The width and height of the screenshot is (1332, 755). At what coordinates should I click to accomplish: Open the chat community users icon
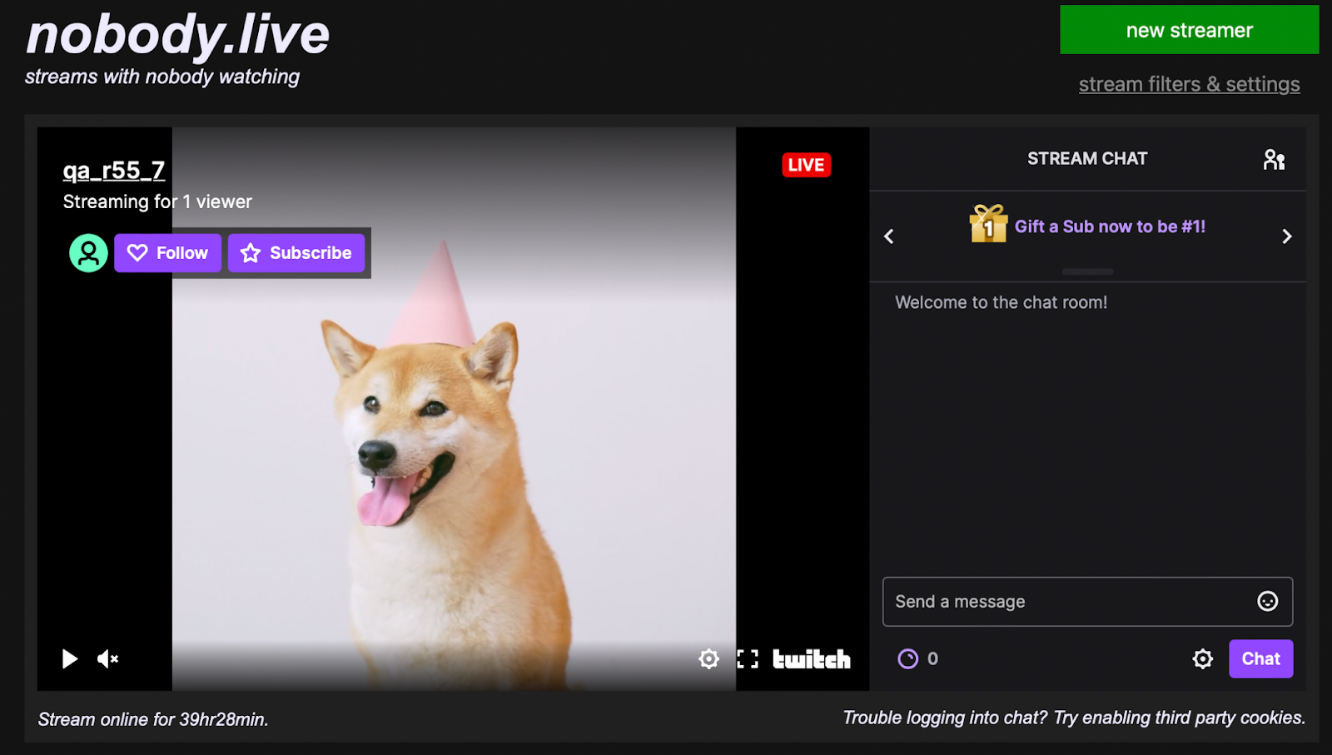pos(1274,159)
